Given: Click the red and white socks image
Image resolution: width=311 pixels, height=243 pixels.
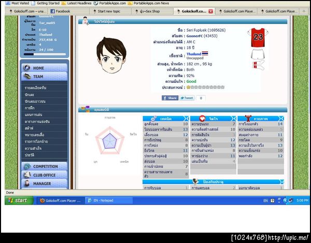Looking at the screenshot, I should [x=258, y=65].
